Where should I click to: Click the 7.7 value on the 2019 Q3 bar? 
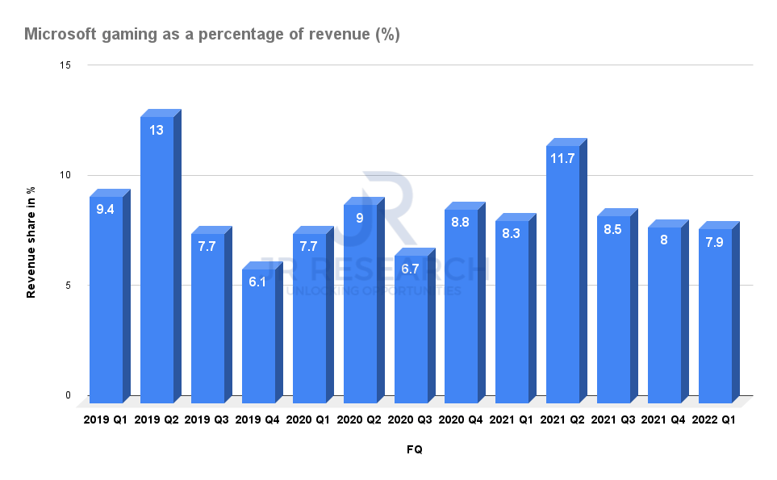click(x=207, y=247)
